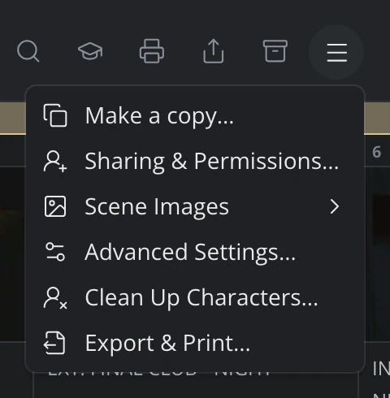Select Export & Print… option

pos(195,344)
